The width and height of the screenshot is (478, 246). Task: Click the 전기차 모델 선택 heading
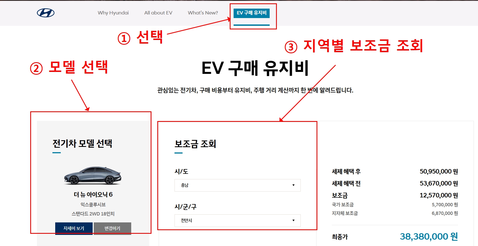coord(82,144)
